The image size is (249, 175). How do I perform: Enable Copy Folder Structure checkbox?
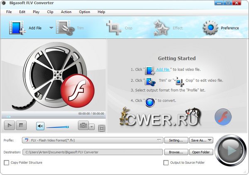tap(6, 163)
